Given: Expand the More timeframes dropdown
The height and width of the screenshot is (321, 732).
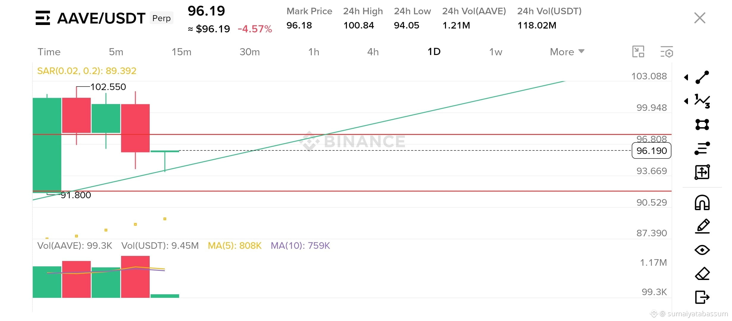Looking at the screenshot, I should pos(567,52).
